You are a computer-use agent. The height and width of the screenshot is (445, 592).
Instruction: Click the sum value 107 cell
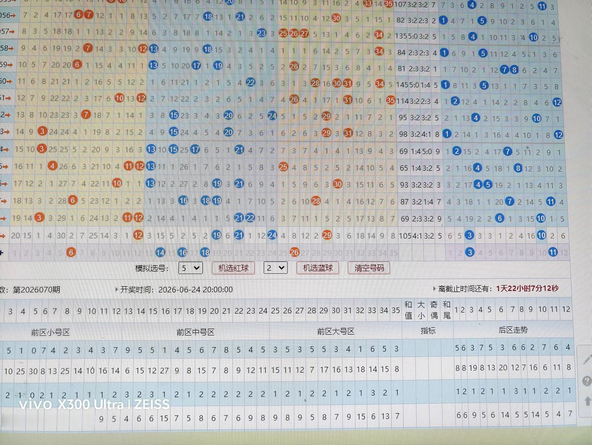400,5
